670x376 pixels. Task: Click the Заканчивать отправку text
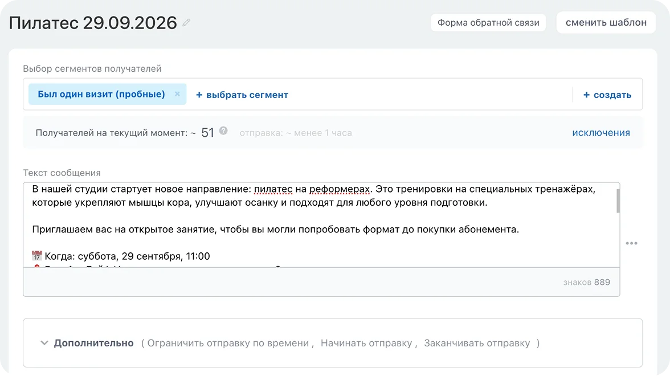click(477, 343)
